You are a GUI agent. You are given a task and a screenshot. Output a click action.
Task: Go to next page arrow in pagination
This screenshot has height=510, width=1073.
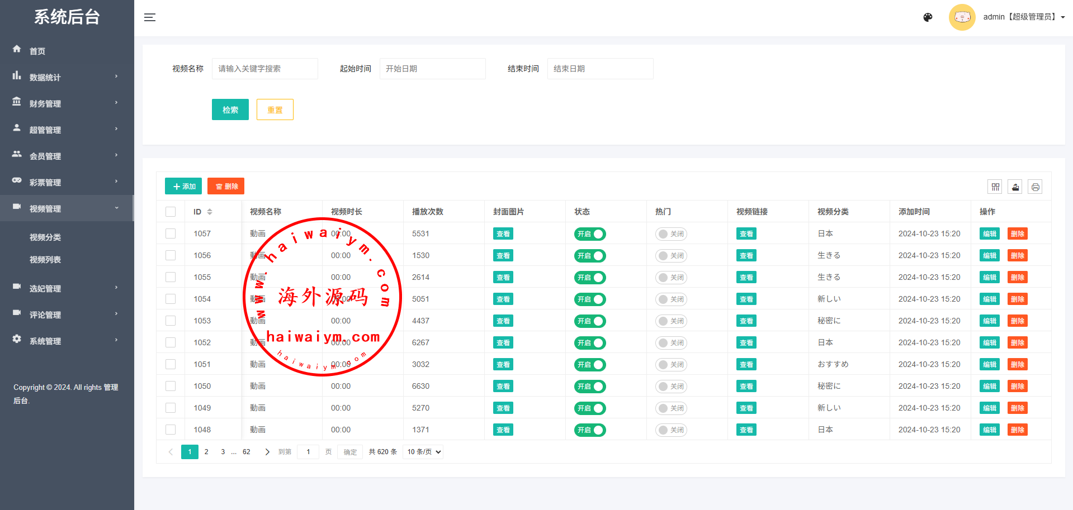tap(267, 452)
